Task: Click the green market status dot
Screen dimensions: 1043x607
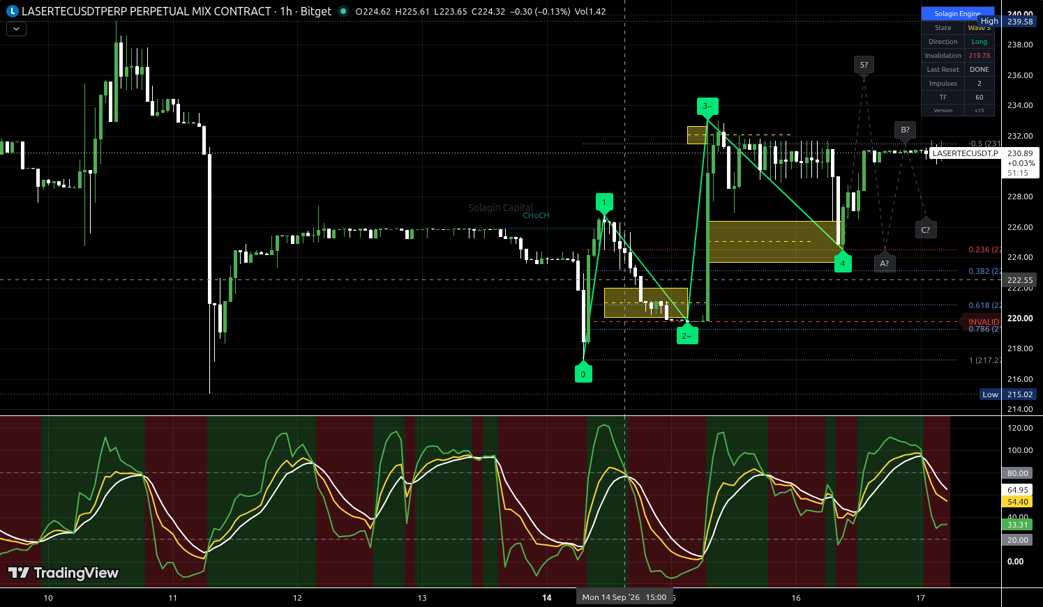Action: [x=343, y=11]
